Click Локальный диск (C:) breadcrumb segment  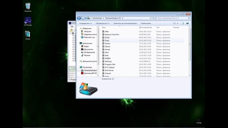click(113, 18)
